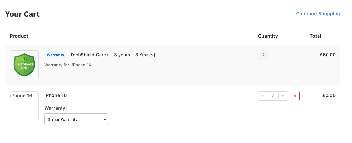The width and height of the screenshot is (352, 143).
Task: Click the Your Cart heading
Action: click(23, 14)
